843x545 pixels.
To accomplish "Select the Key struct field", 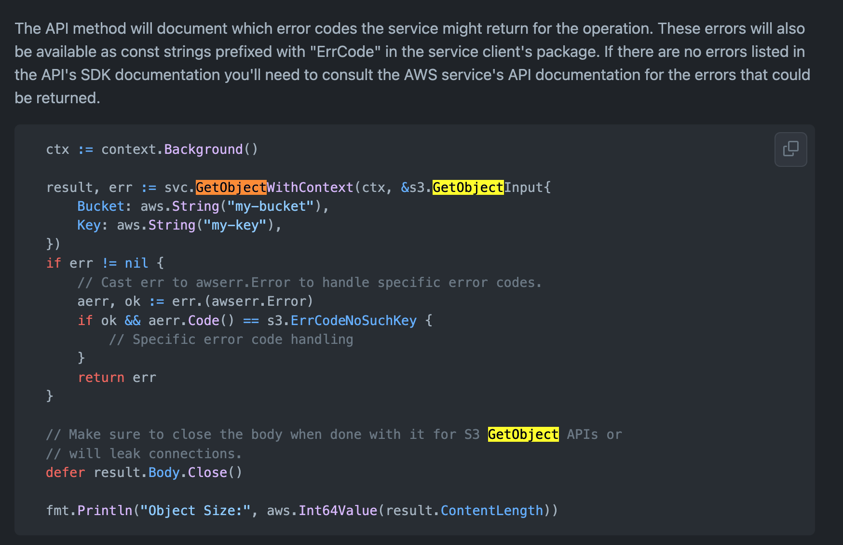I will [89, 225].
